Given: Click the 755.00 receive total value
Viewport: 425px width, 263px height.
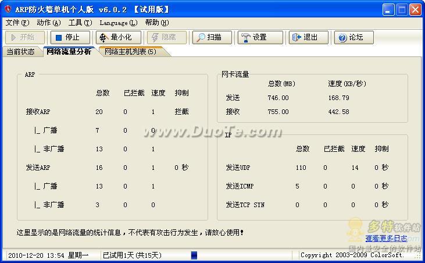Looking at the screenshot, I should click(x=278, y=112).
